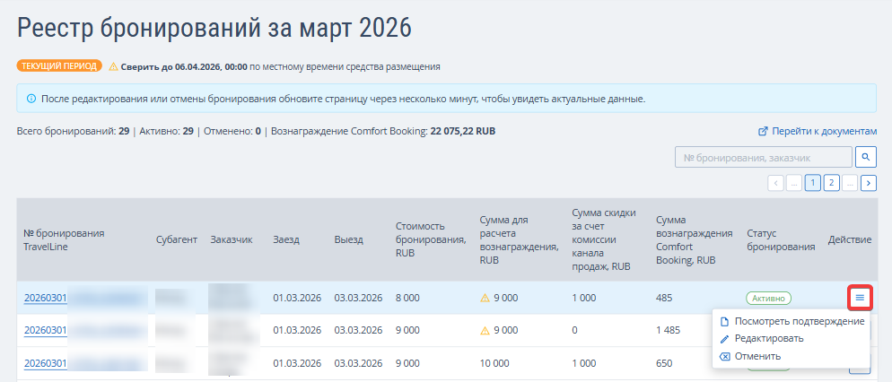Select 'Редактировать' in the action menu

click(769, 338)
